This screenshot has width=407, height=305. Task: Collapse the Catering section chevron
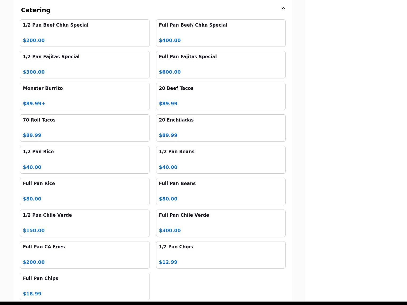tap(283, 9)
